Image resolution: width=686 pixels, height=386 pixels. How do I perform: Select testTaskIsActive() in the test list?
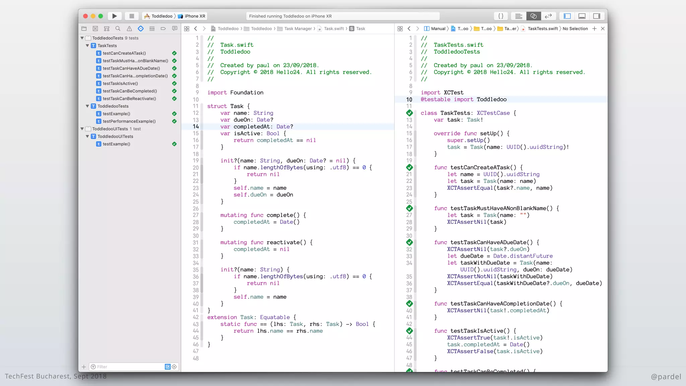coord(120,83)
